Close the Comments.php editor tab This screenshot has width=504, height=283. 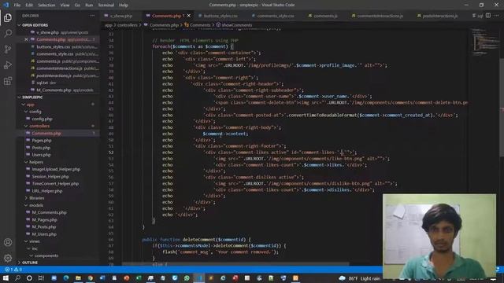189,16
